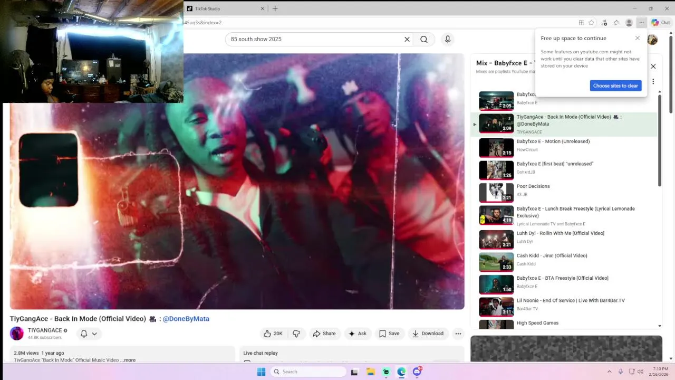
Task: Click 'Choose sites to clear' button
Action: (x=615, y=85)
